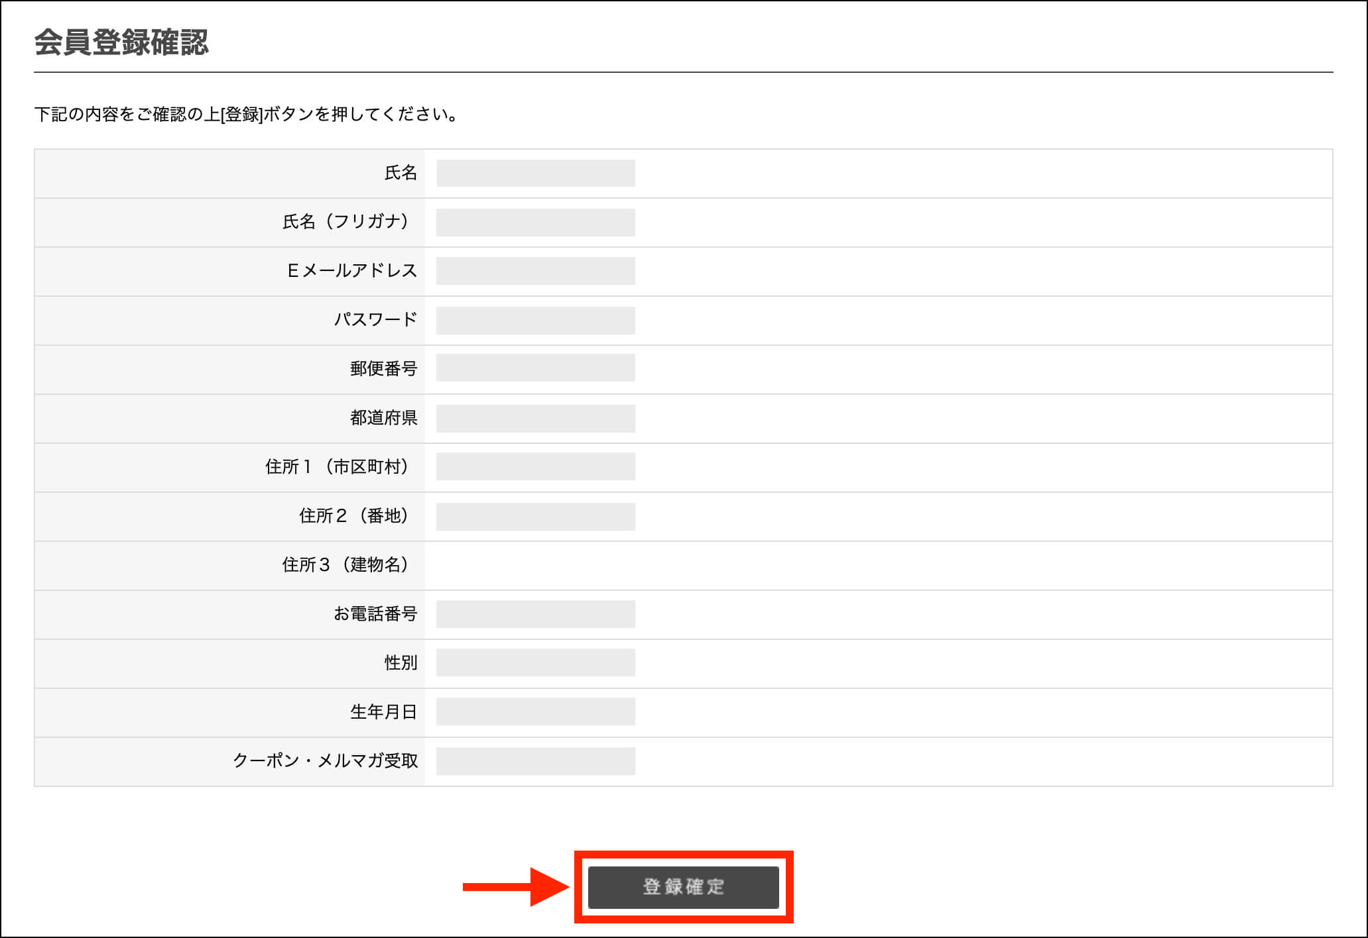Click the お電話番号 value field
Viewport: 1368px width, 938px height.
coord(535,613)
